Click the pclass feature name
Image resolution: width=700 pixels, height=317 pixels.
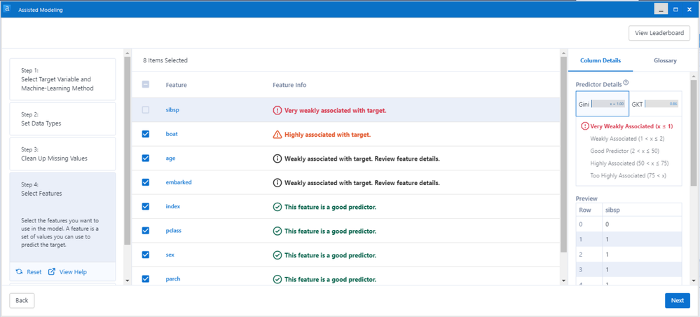point(173,231)
